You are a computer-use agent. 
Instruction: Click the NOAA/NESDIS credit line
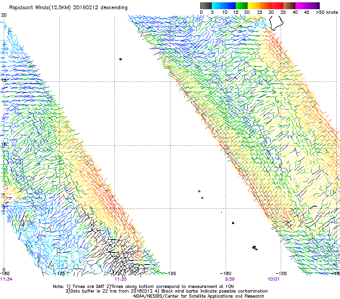198,296
